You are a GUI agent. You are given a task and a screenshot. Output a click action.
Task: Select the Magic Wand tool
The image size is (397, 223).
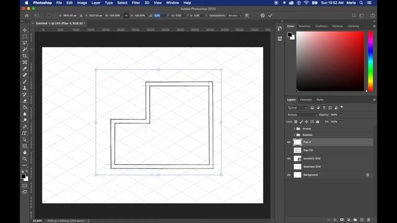25,50
